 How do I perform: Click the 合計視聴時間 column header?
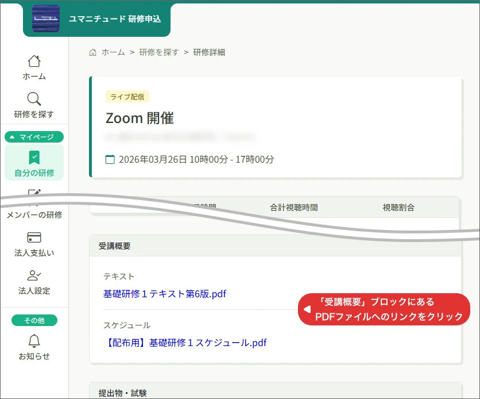tap(293, 208)
